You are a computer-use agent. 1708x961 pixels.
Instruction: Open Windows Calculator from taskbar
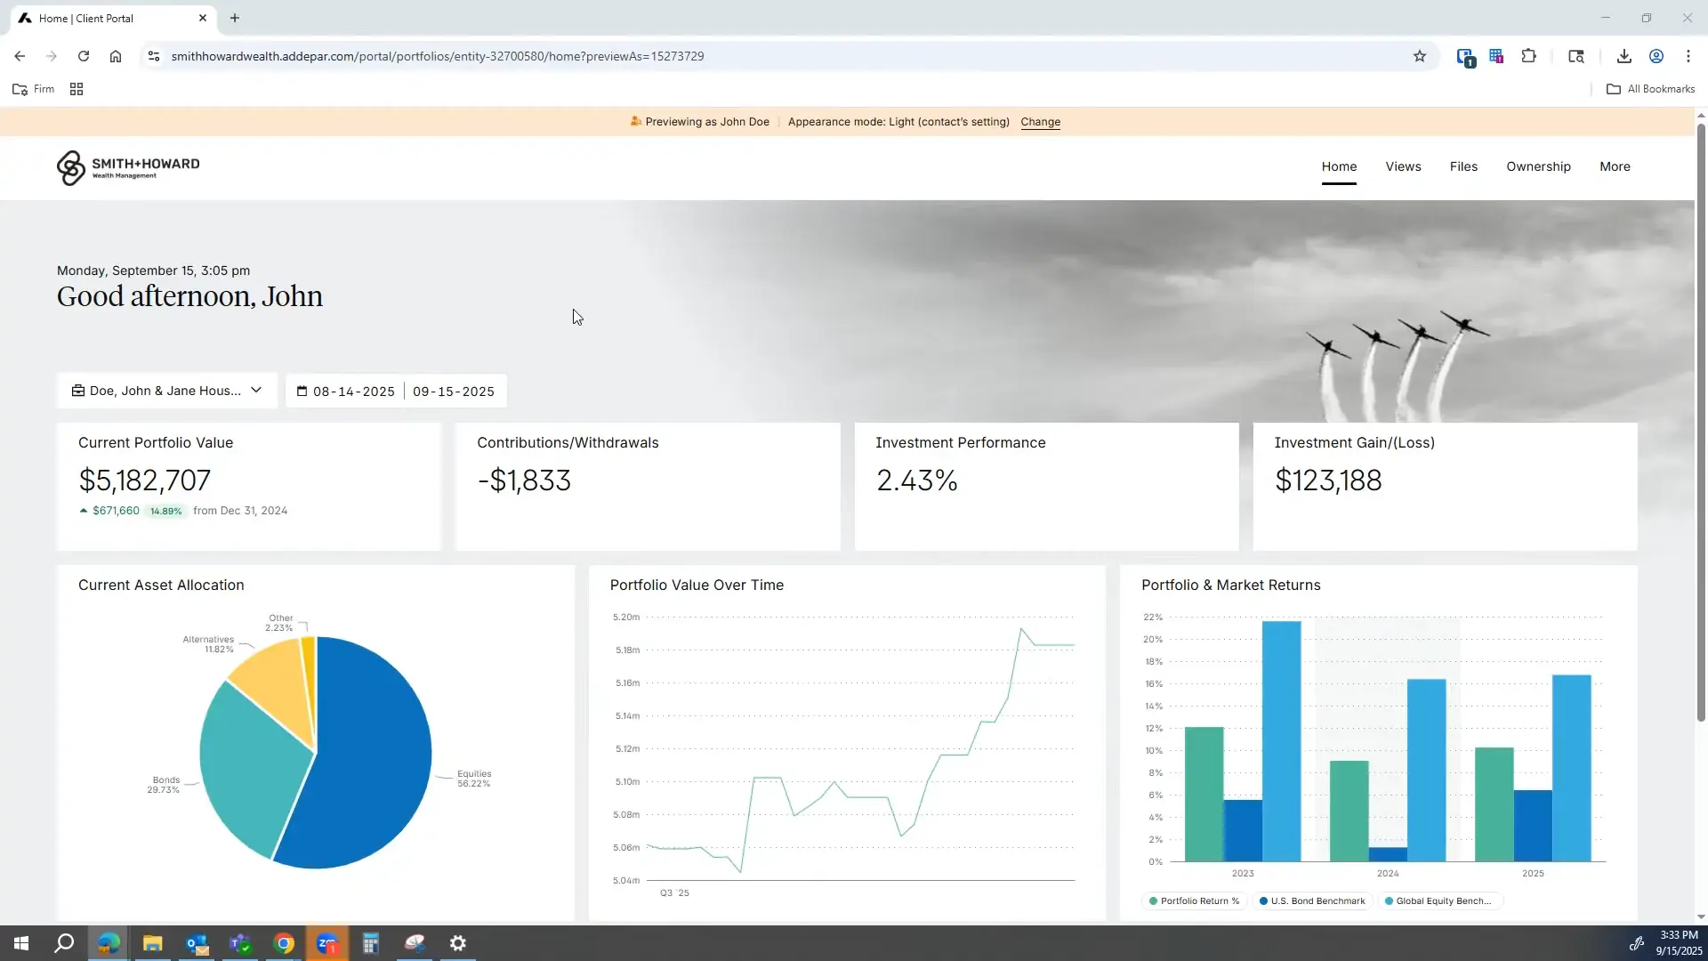click(371, 943)
